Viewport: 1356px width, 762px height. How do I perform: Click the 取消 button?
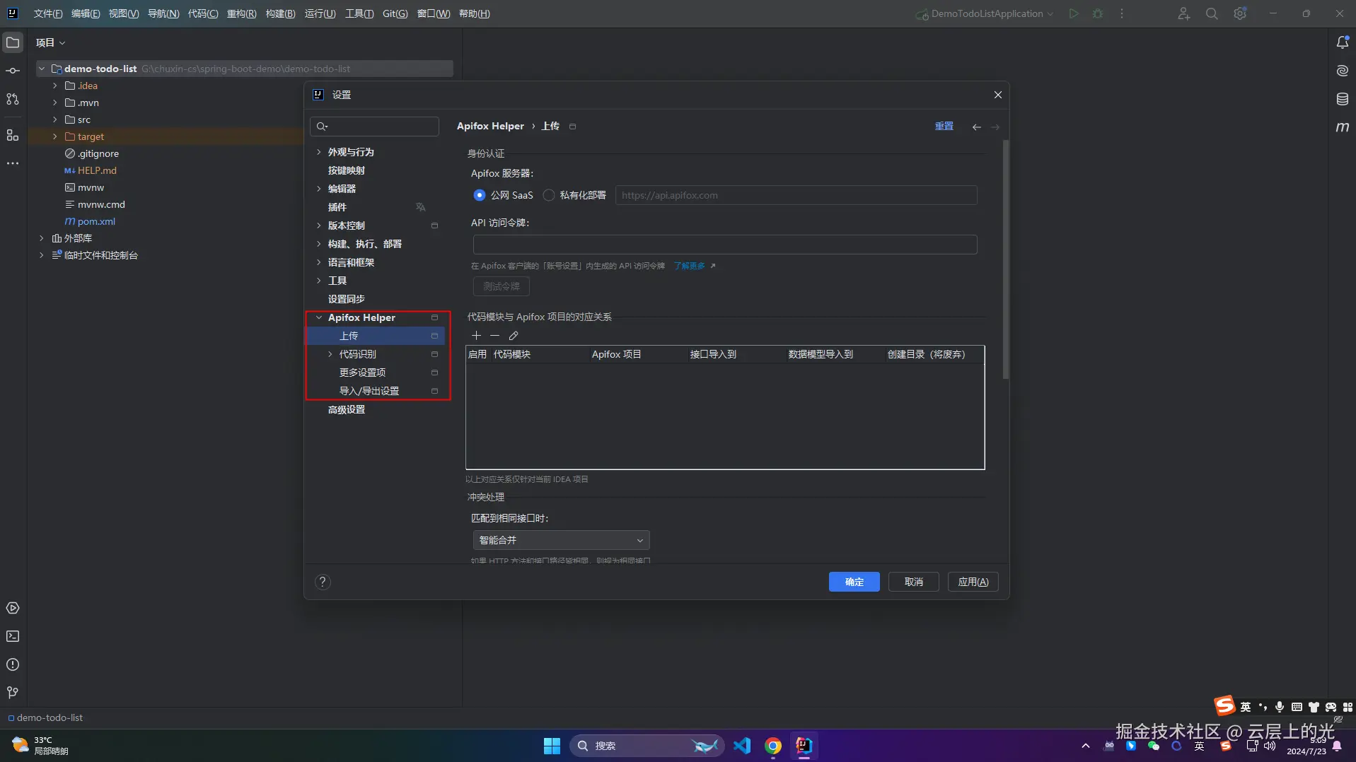[914, 582]
